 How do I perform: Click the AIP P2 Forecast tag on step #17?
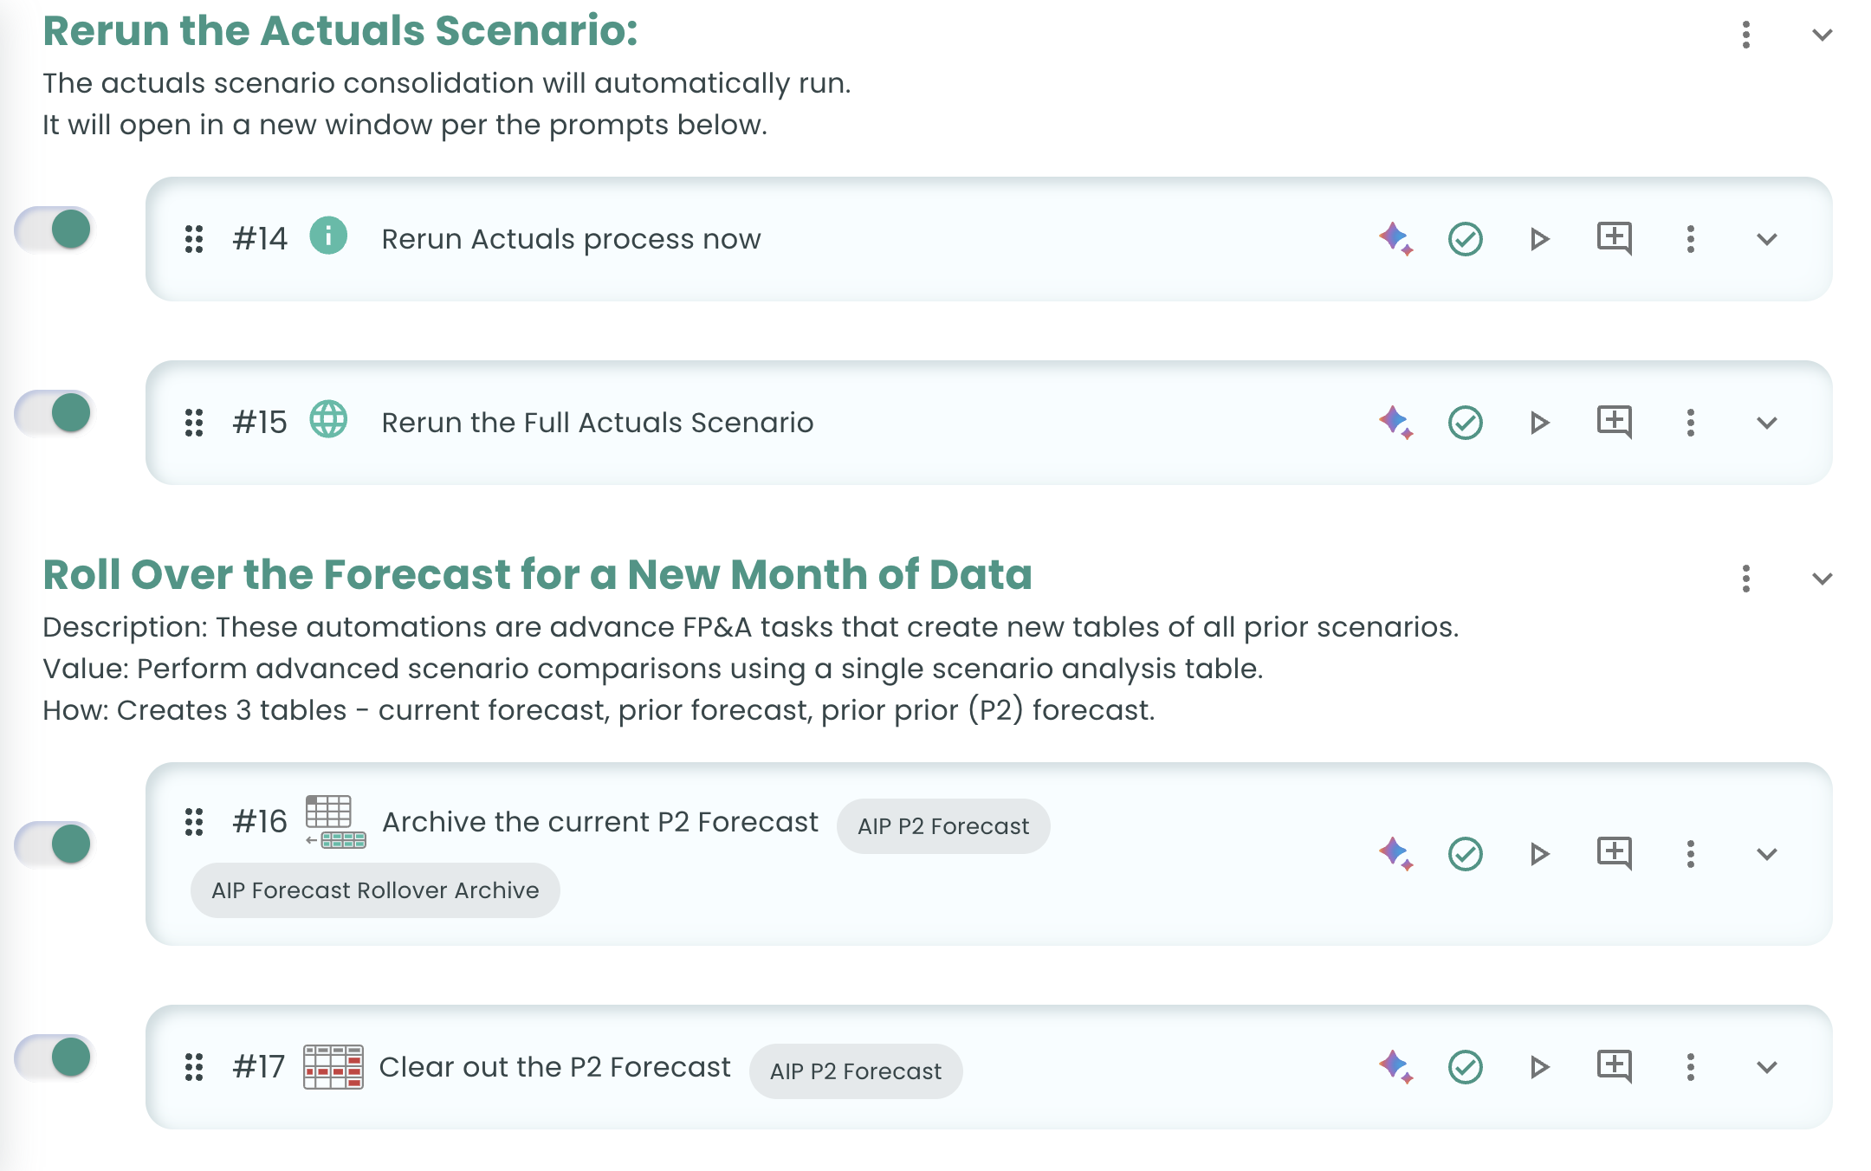pos(856,1071)
